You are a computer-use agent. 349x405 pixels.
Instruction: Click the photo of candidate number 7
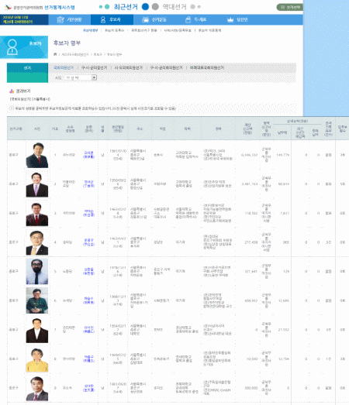[x=37, y=330]
